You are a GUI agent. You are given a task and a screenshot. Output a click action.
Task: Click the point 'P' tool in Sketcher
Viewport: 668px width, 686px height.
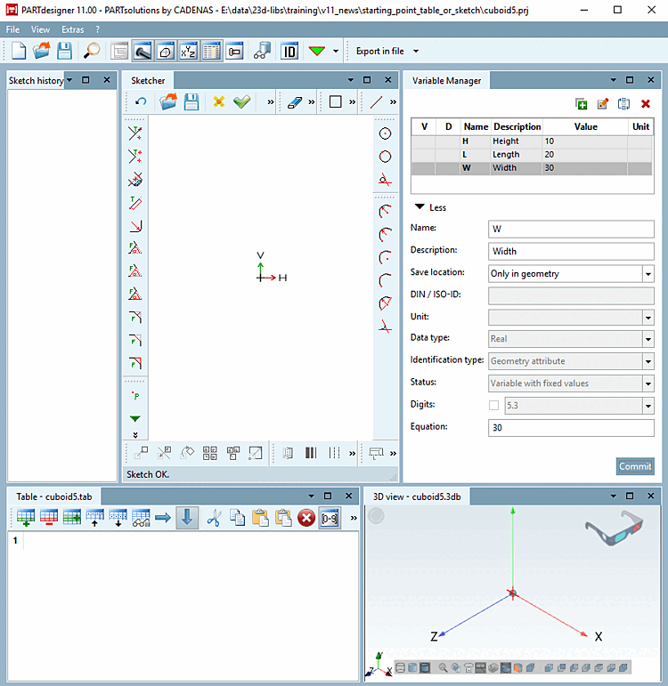(x=135, y=396)
